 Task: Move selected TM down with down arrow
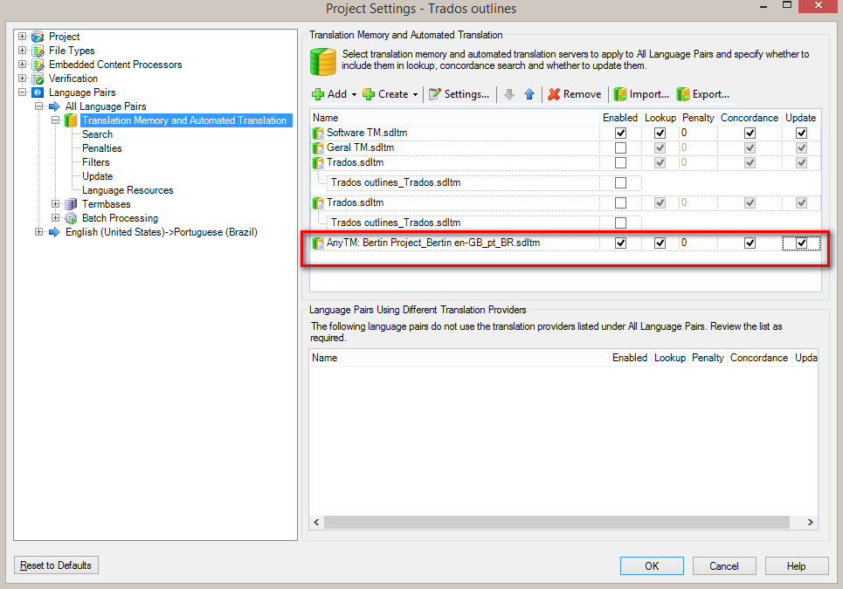pos(509,94)
